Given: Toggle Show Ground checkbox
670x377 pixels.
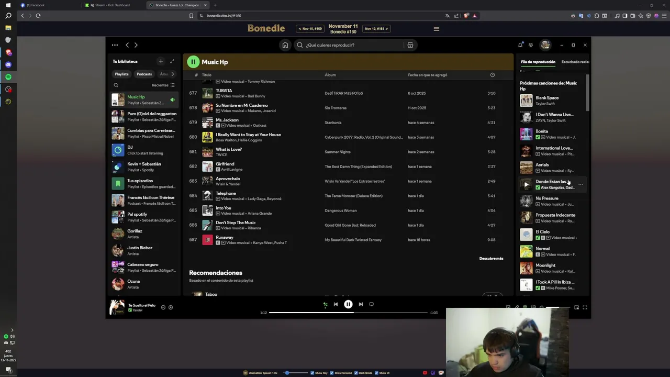Looking at the screenshot, I should pyautogui.click(x=331, y=373).
